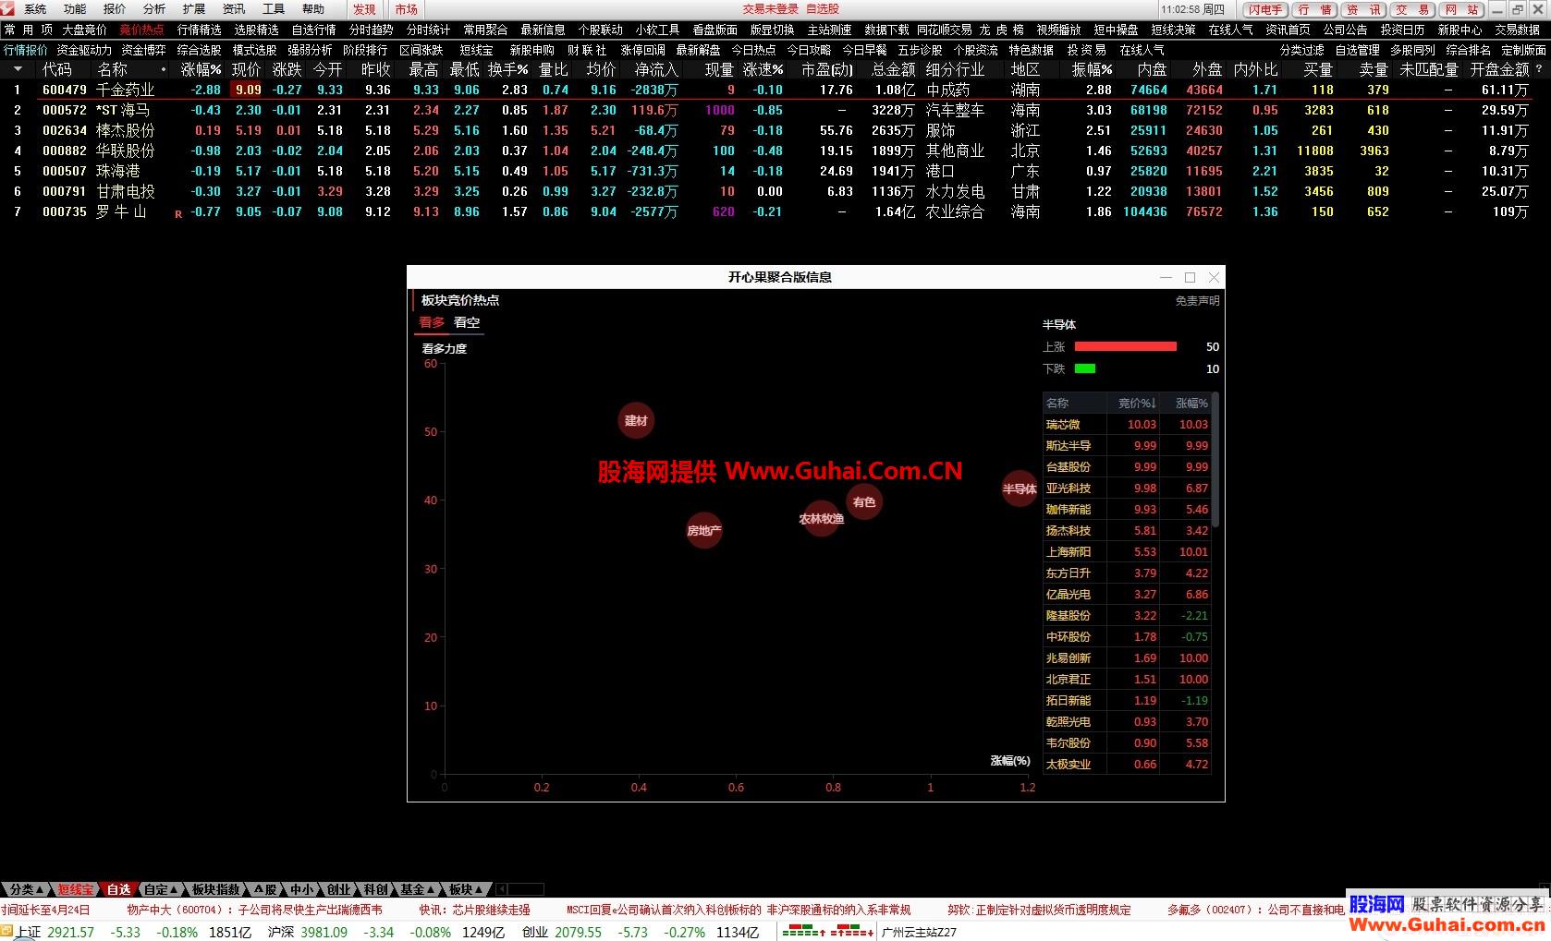Viewport: 1551px width, 941px height.
Task: Expand the 基金 bottom tab menu
Action: pos(417,889)
